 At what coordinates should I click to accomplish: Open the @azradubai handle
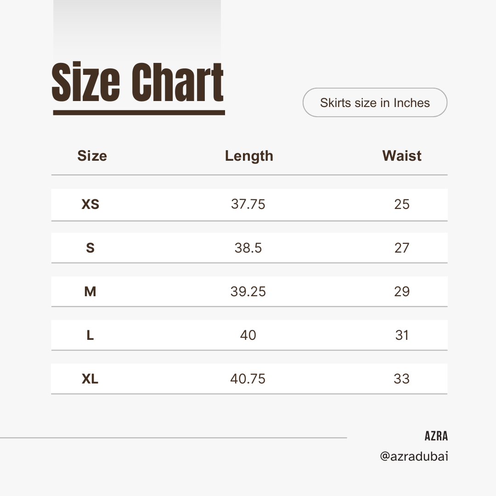(414, 457)
